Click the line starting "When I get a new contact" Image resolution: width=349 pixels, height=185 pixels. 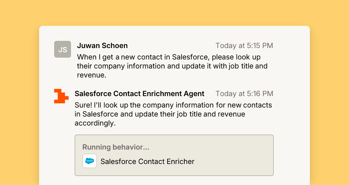click(169, 57)
